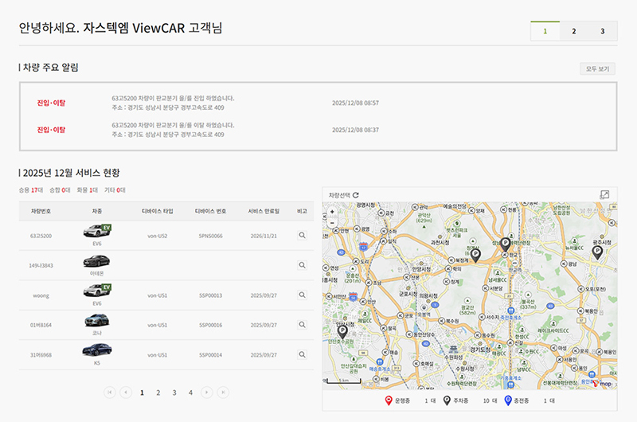Viewport: 637px width, 422px height.
Task: Jump to the first page of vehicle list
Action: [x=109, y=392]
